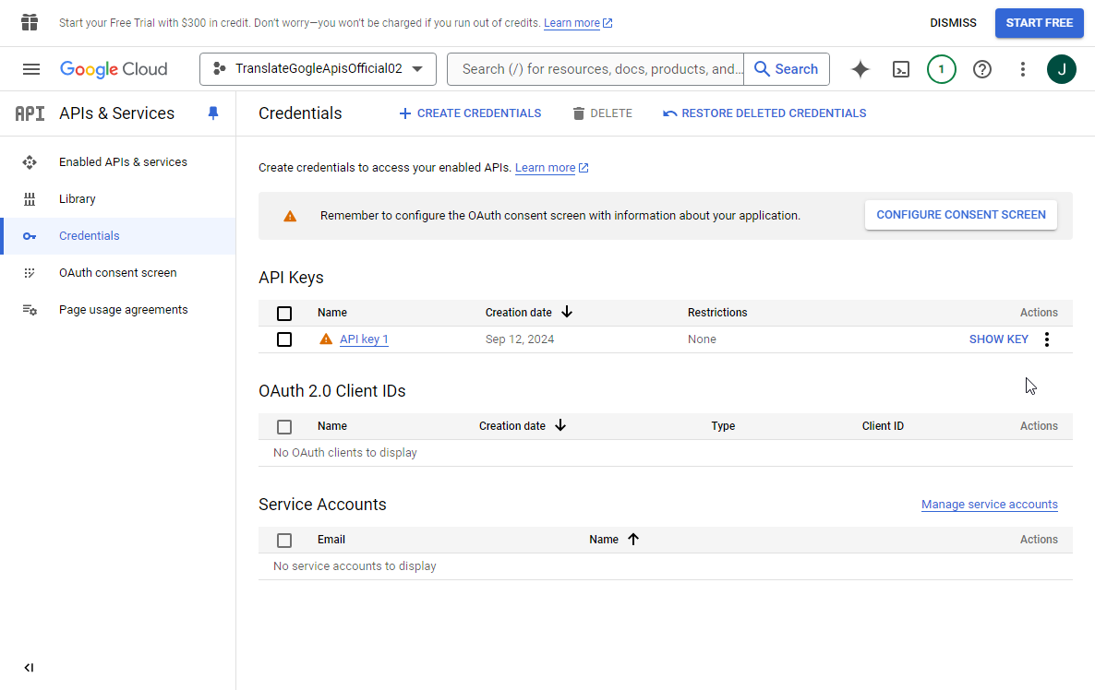Click the Email column header
Viewport: 1095px width, 690px height.
tap(331, 540)
